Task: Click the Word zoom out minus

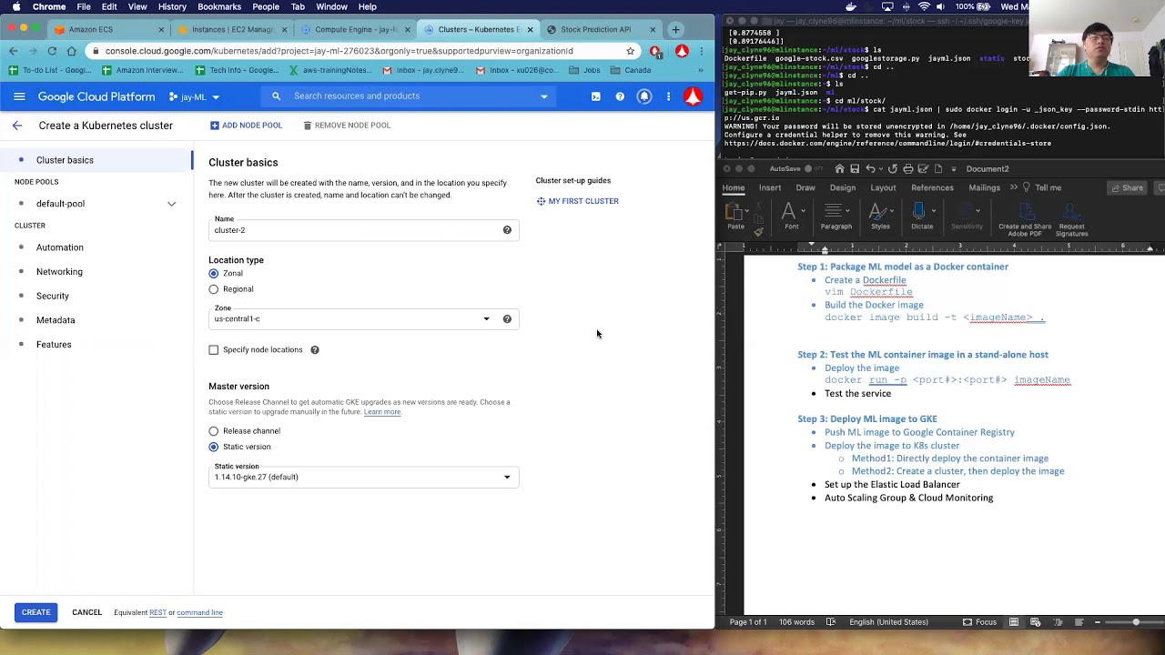Action: pos(1098,622)
